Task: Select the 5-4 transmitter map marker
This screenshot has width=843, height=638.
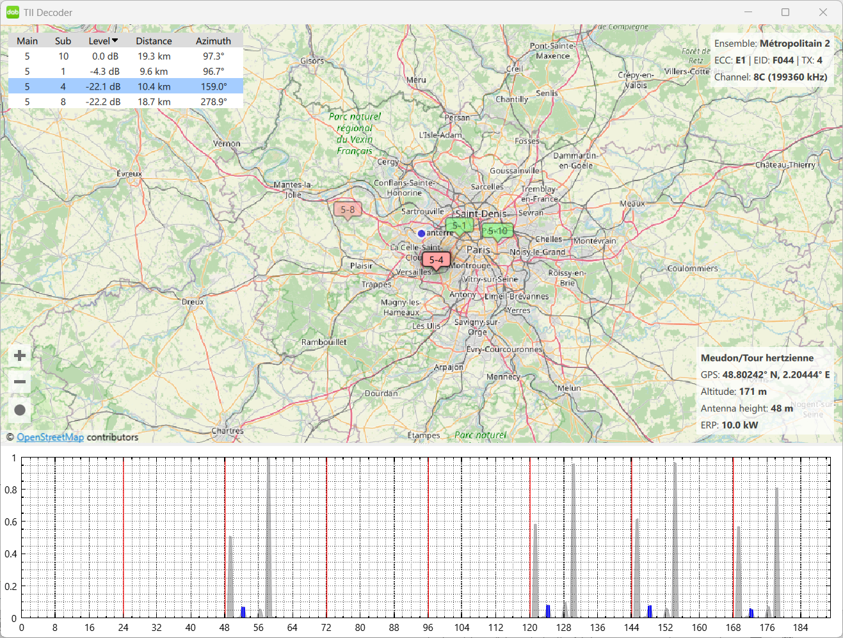Action: [437, 260]
